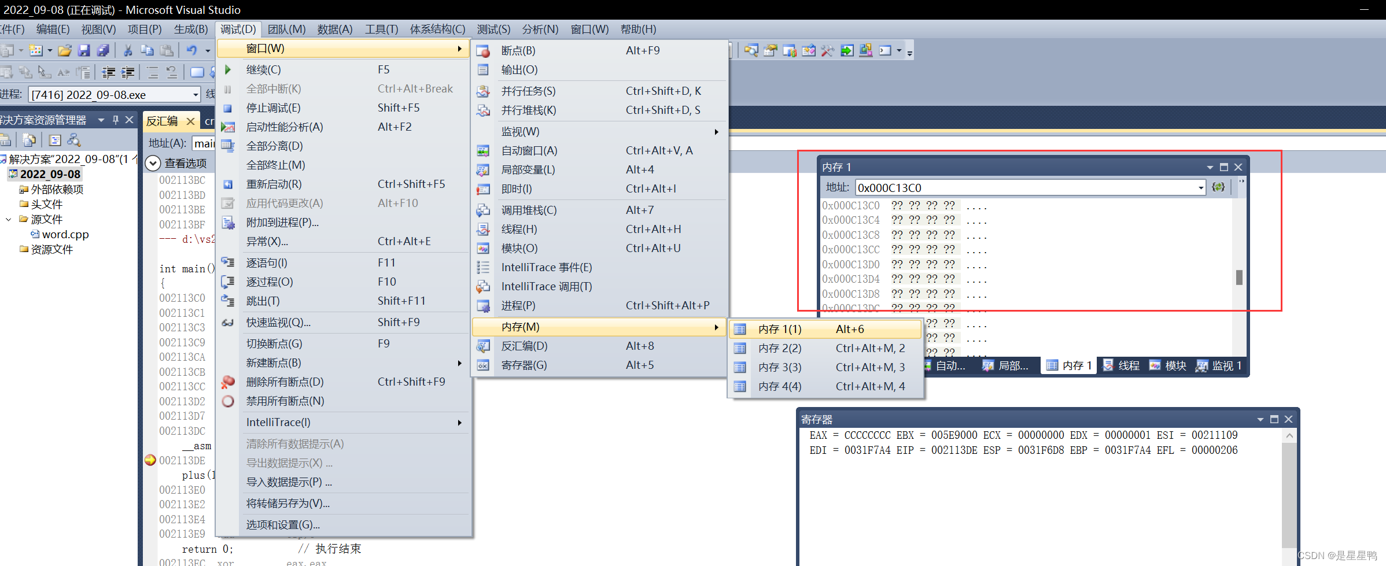Click 停止调试(E) menu command

344,108
